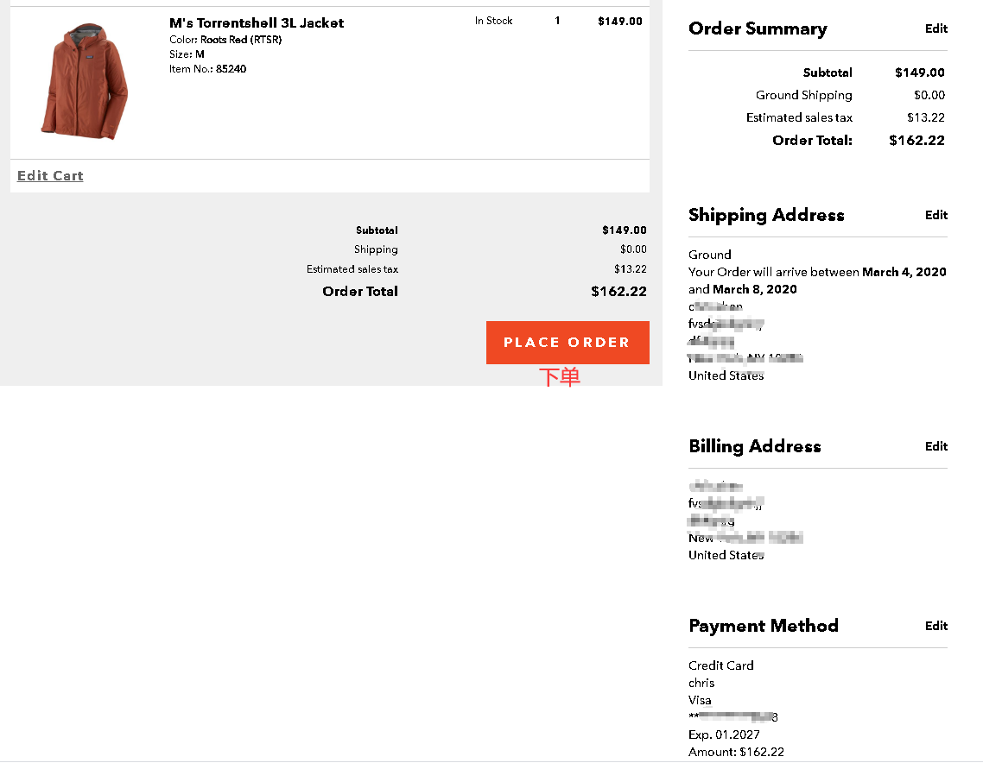Click the In Stock status text
This screenshot has height=763, width=983.
coord(493,21)
